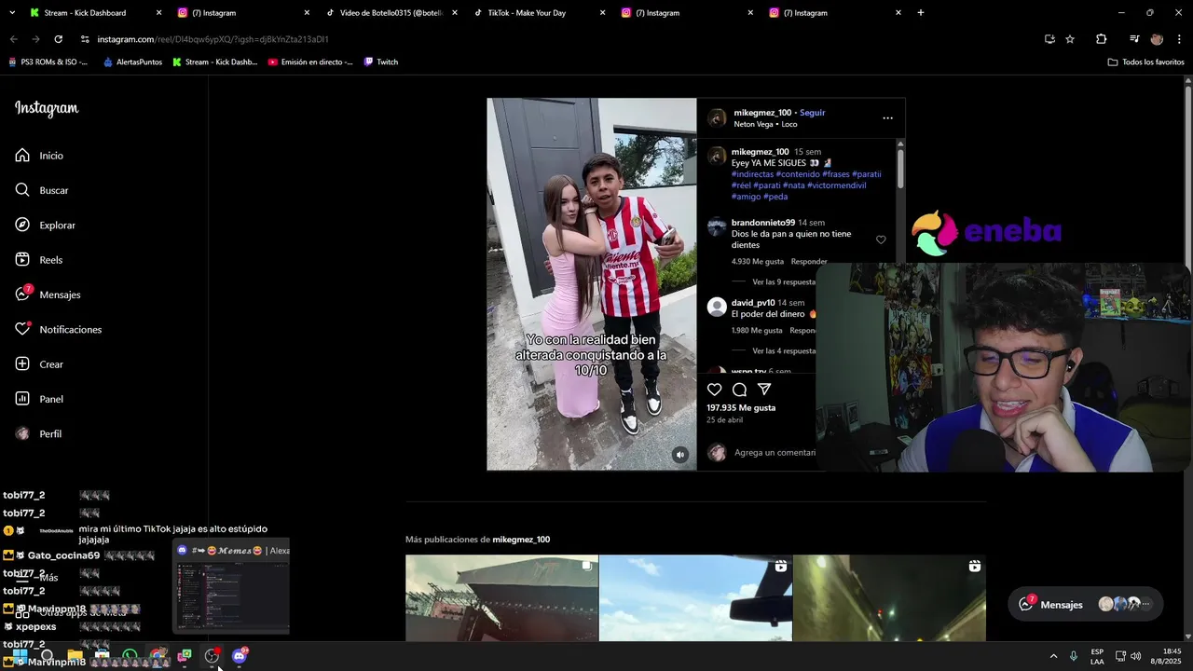This screenshot has width=1193, height=671.
Task: Open OBS Studio from the taskbar
Action: pos(213,656)
